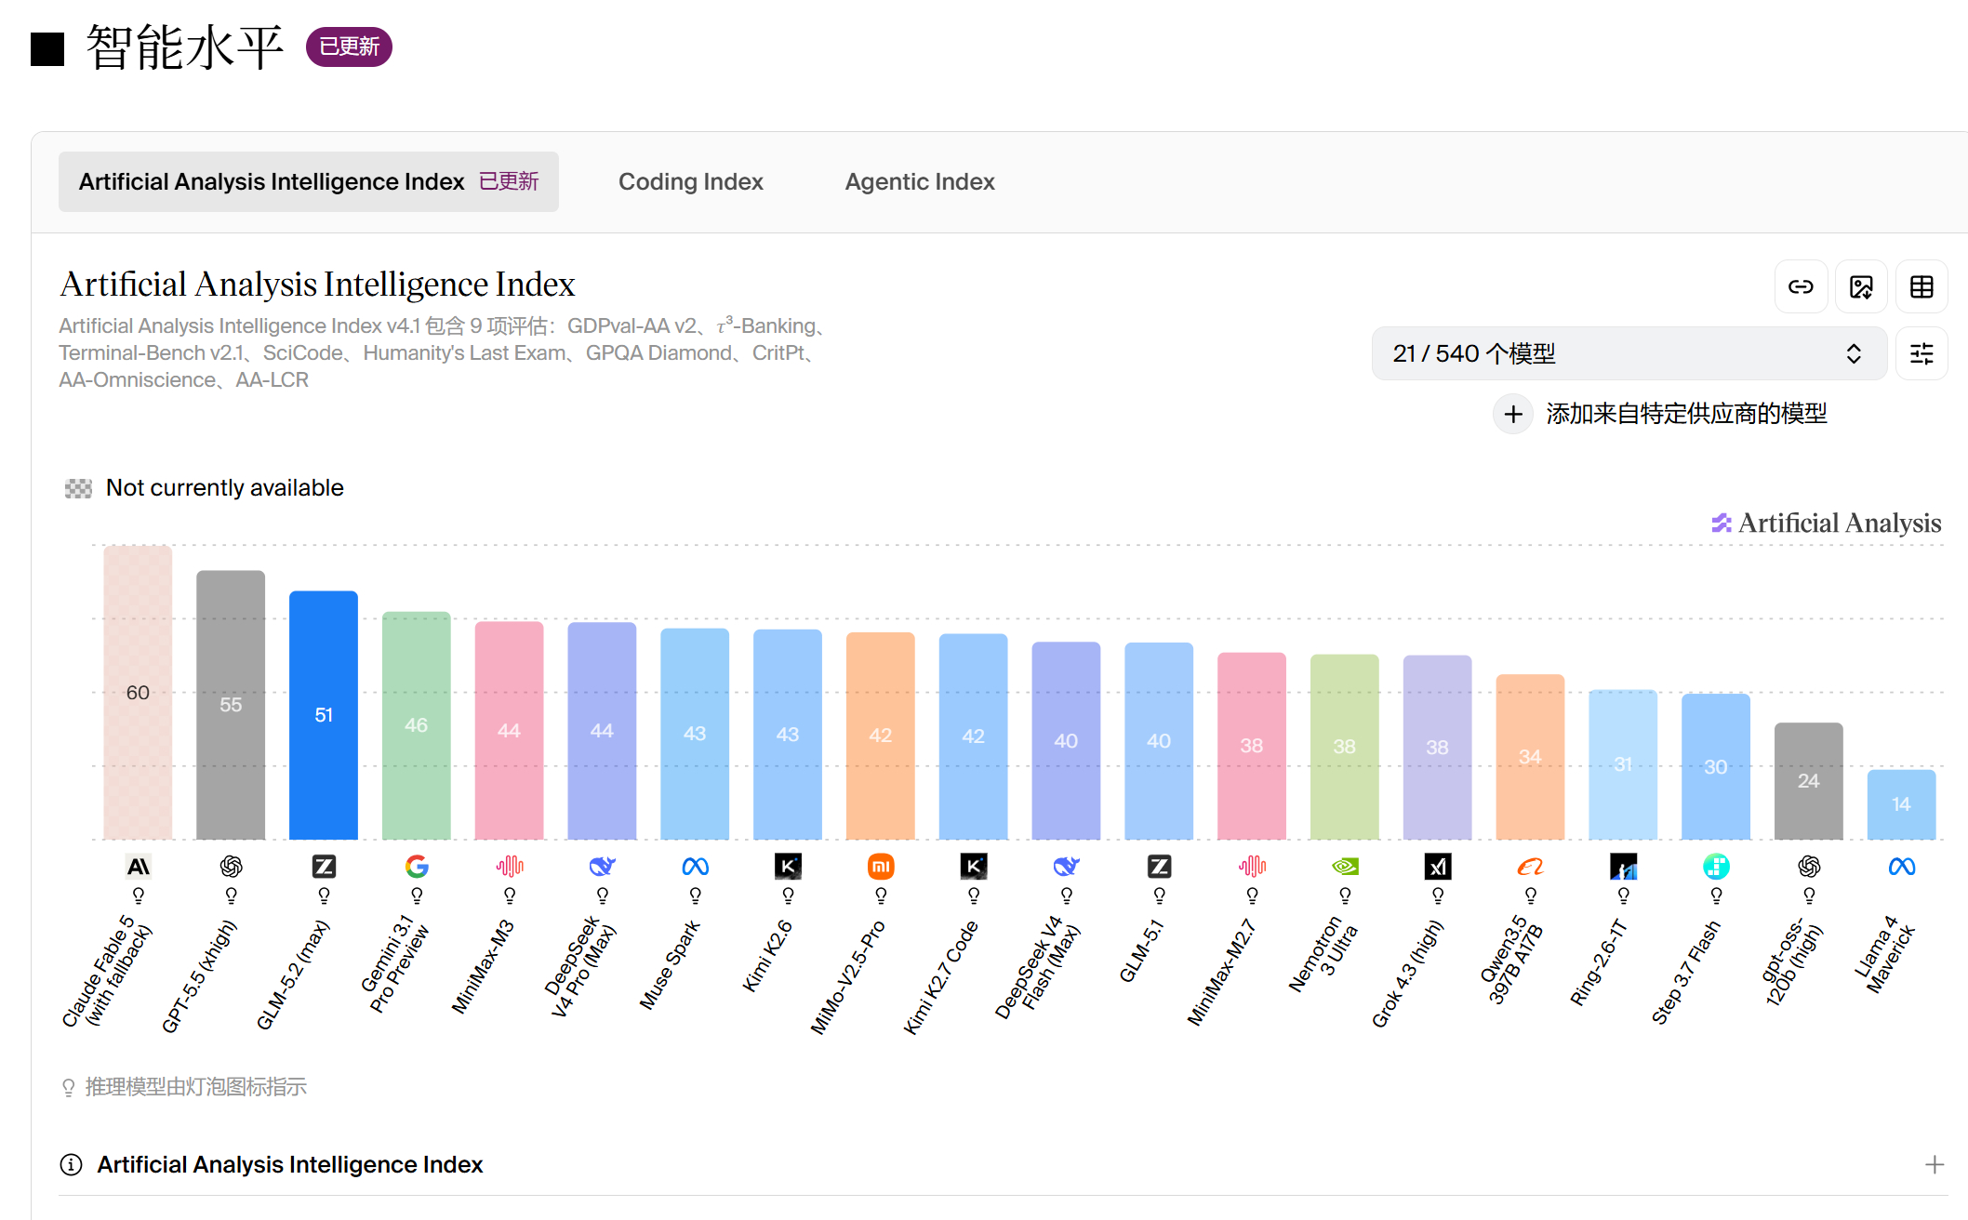Click the Step 3.7 Flash bar showing 30
The image size is (1968, 1220).
point(1716,766)
